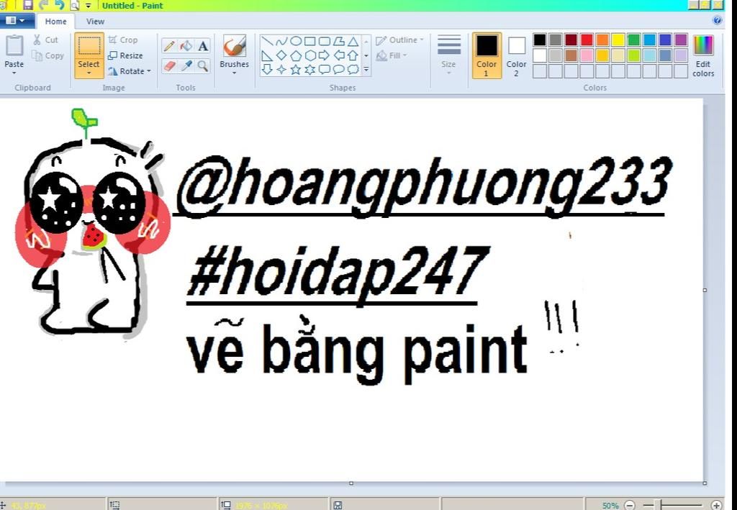The height and width of the screenshot is (510, 737).
Task: Choose the Curve shape
Action: (x=281, y=41)
